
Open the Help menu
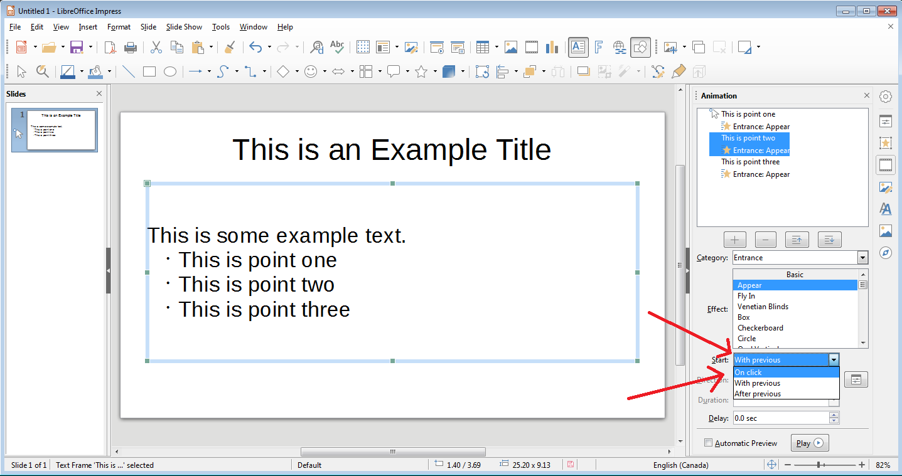pyautogui.click(x=285, y=27)
